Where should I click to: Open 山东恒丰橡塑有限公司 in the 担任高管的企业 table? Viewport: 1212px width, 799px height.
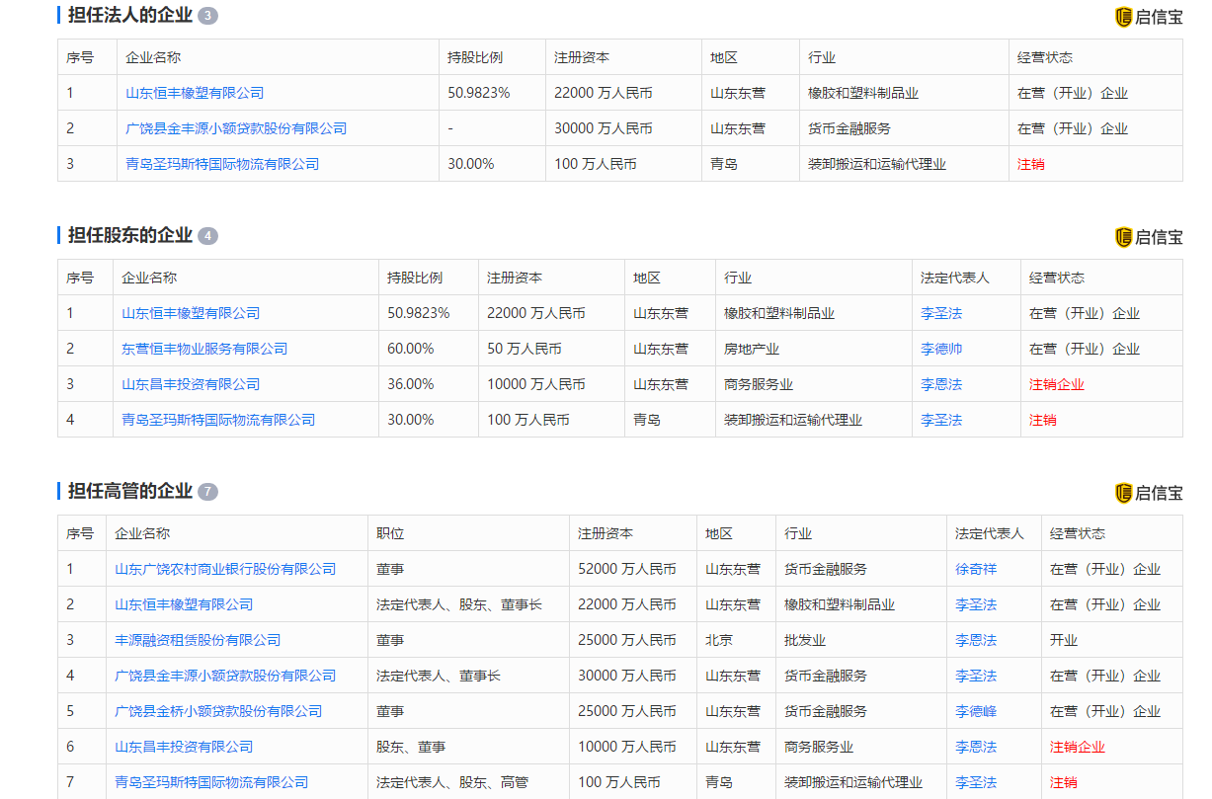click(184, 604)
